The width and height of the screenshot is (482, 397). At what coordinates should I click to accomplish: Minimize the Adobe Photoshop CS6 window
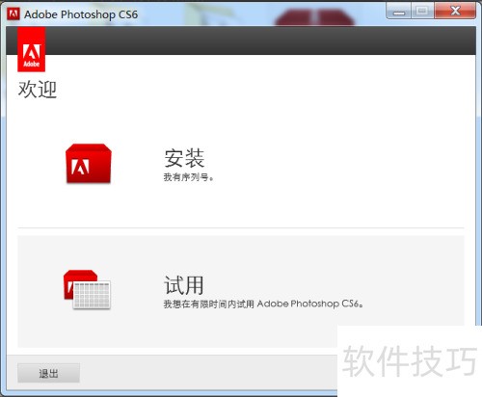pos(398,12)
